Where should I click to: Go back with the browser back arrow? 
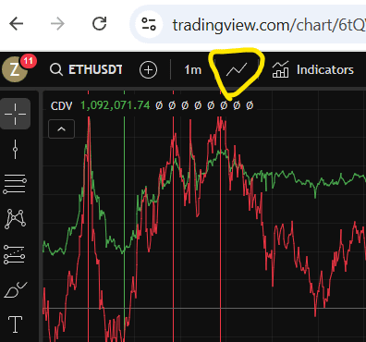click(17, 24)
